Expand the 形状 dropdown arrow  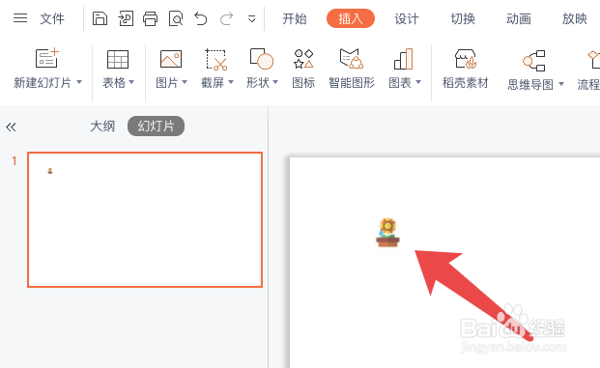275,82
